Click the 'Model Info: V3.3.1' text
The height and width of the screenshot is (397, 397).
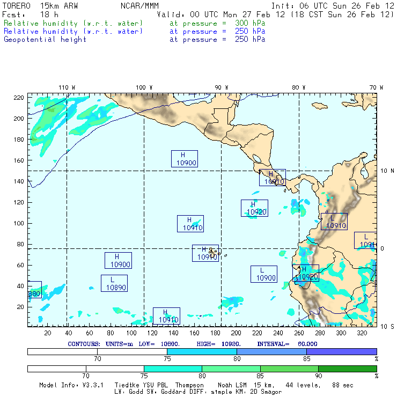pyautogui.click(x=71, y=385)
